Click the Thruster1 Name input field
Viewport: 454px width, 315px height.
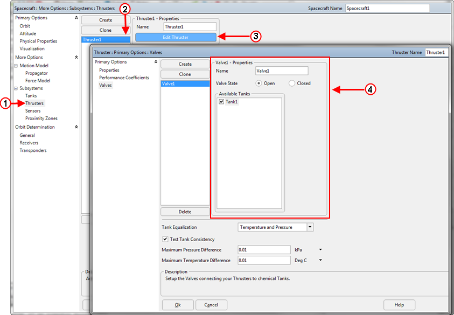pos(190,27)
